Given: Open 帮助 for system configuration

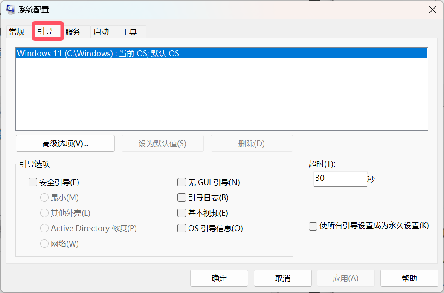Looking at the screenshot, I should [x=409, y=278].
